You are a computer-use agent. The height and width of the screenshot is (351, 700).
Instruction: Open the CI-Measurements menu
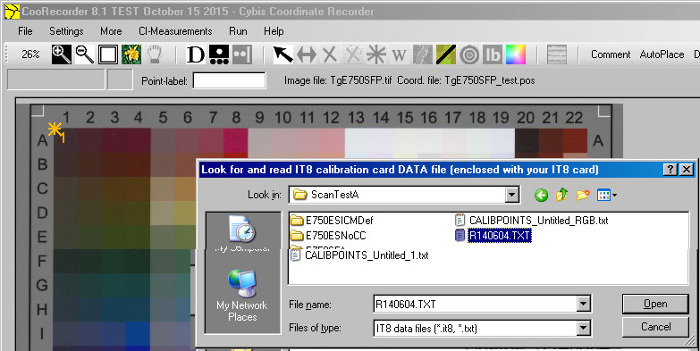[x=175, y=31]
